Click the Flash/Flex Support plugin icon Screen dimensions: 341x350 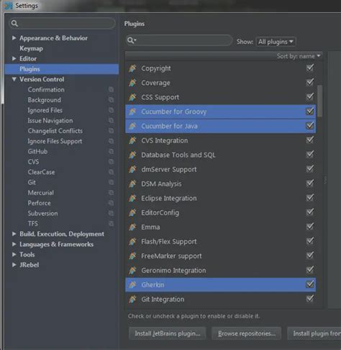click(x=132, y=241)
